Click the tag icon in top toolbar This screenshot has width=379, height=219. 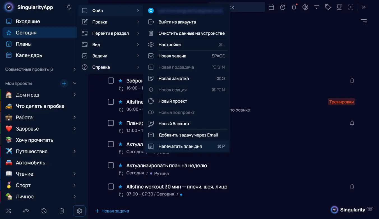[328, 7]
